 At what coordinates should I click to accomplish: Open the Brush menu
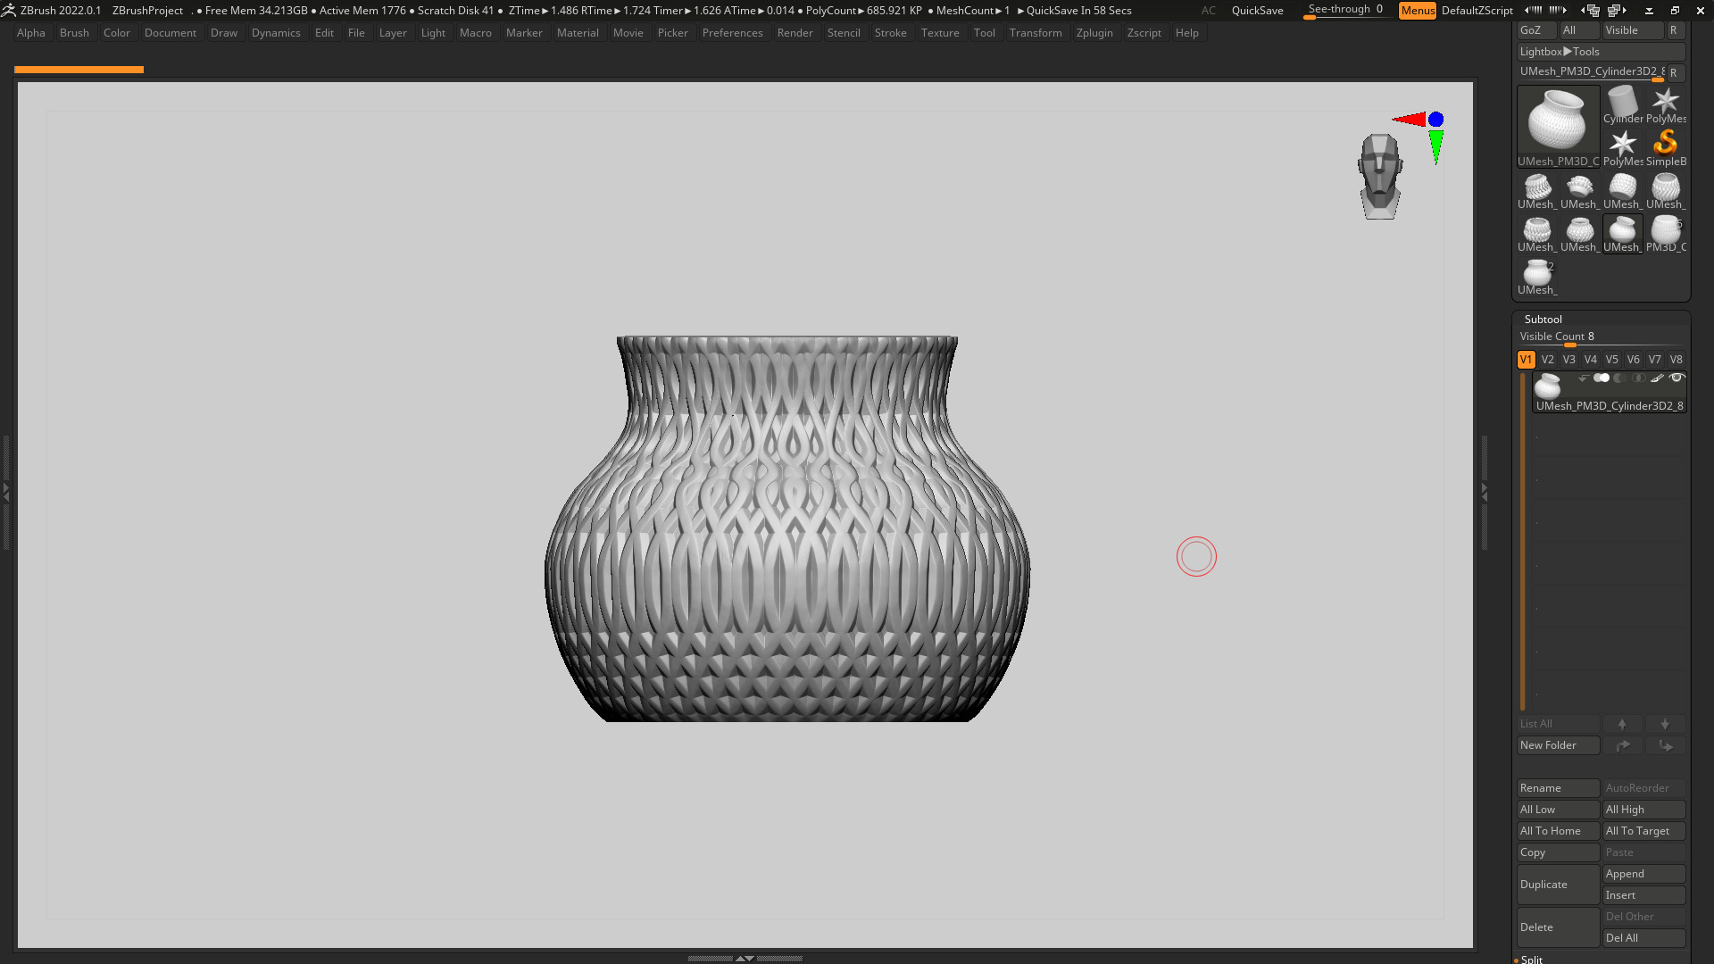pyautogui.click(x=74, y=33)
